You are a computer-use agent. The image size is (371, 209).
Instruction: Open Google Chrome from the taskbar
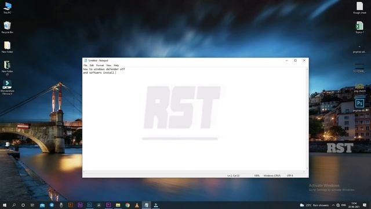(x=128, y=205)
